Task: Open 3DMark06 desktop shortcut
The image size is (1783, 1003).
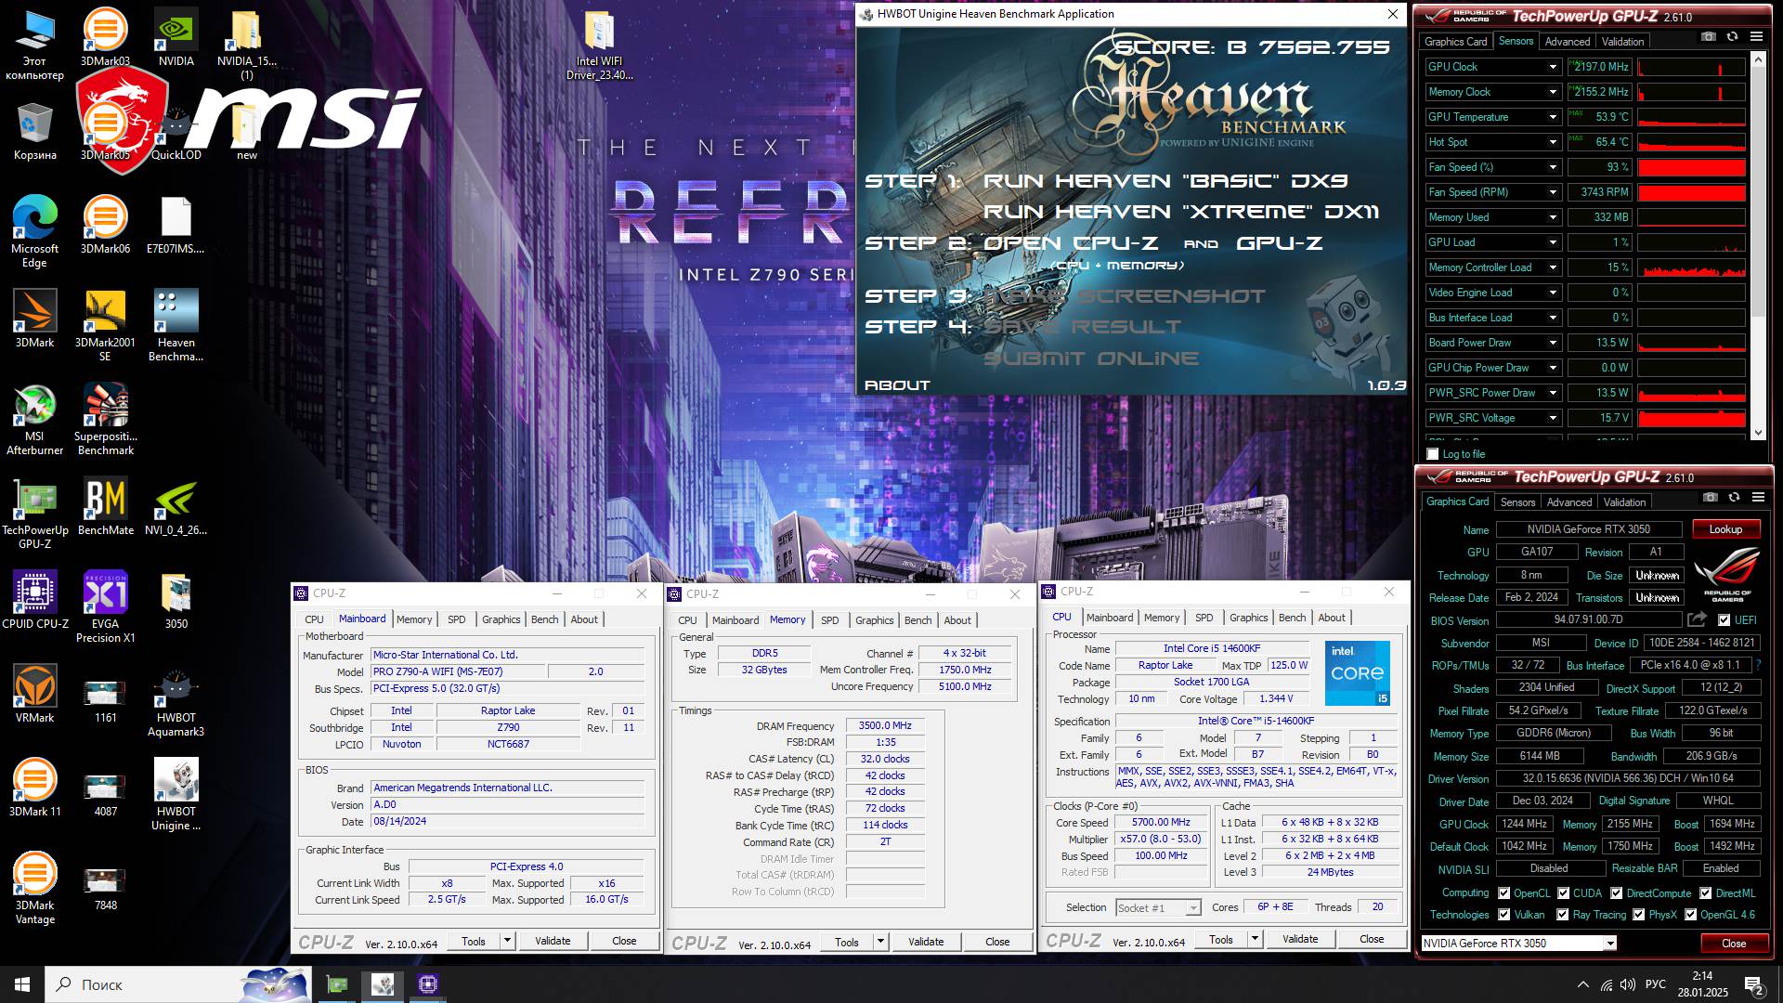Action: [x=105, y=225]
